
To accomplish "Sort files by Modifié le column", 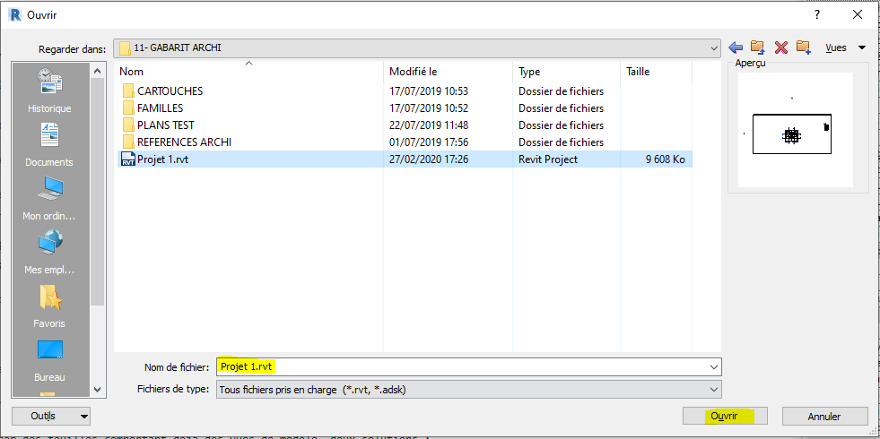I will click(449, 71).
